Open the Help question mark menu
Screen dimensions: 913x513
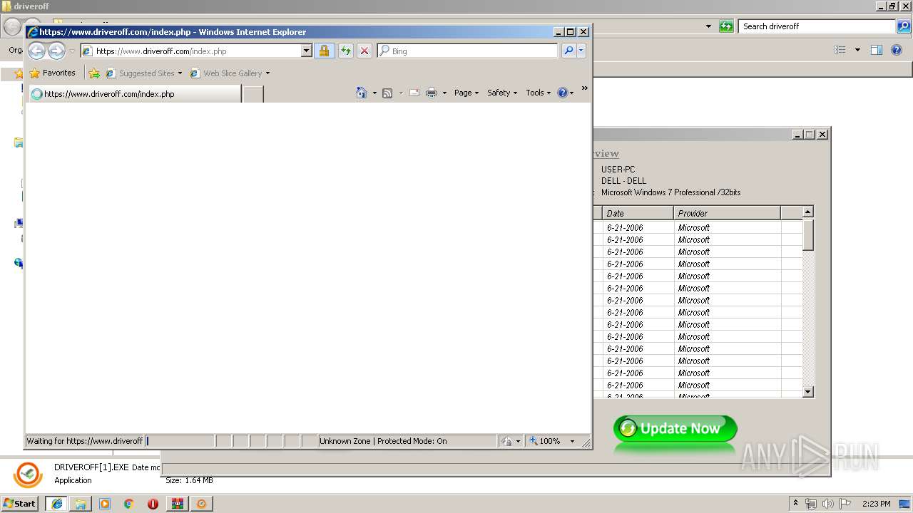566,93
